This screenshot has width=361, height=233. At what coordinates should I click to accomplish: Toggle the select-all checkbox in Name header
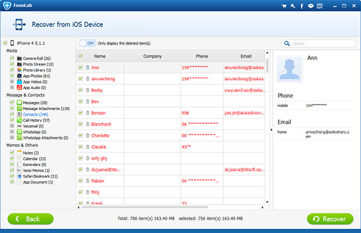(x=81, y=56)
